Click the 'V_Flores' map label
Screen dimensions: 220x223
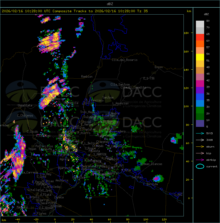click(40, 213)
